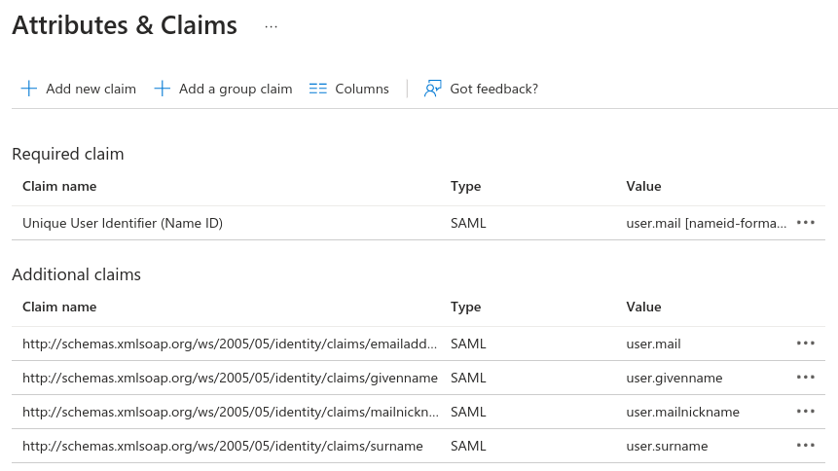Open the page's more options ellipsis beside title
Image resolution: width=838 pixels, height=471 pixels.
coord(272,26)
